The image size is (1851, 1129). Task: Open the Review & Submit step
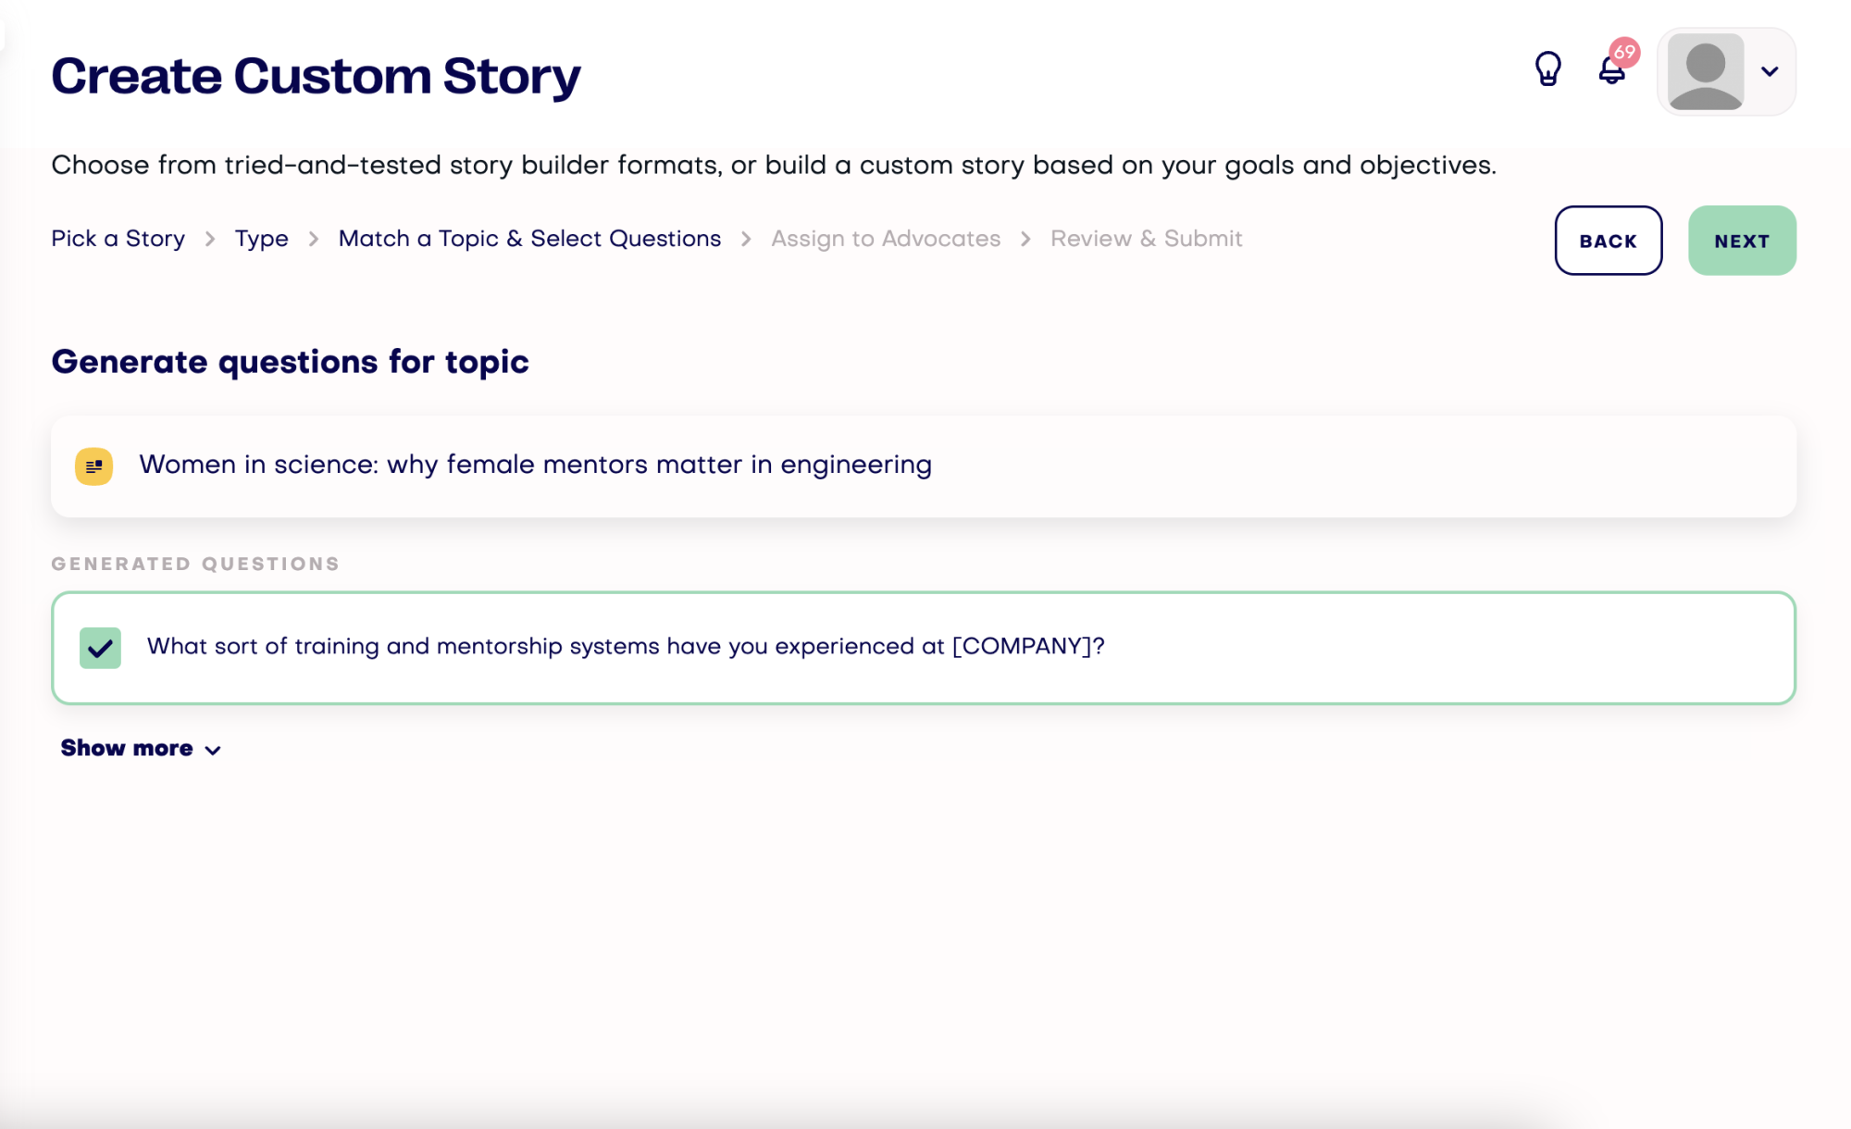coord(1146,239)
